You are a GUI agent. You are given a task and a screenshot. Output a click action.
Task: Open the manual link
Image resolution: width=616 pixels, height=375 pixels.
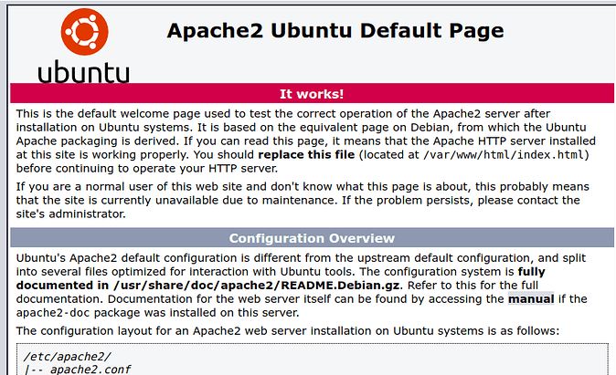point(531,299)
